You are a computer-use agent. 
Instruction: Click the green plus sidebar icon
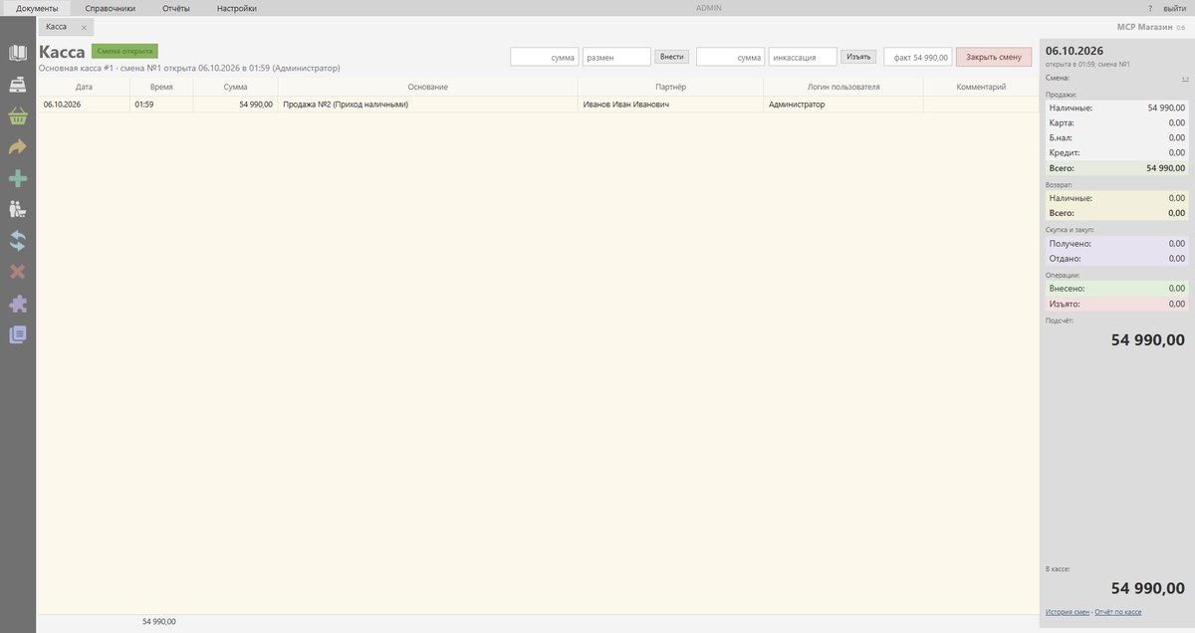click(x=18, y=179)
